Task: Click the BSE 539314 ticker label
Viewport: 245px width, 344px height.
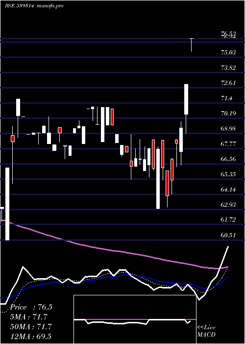Action: click(19, 6)
